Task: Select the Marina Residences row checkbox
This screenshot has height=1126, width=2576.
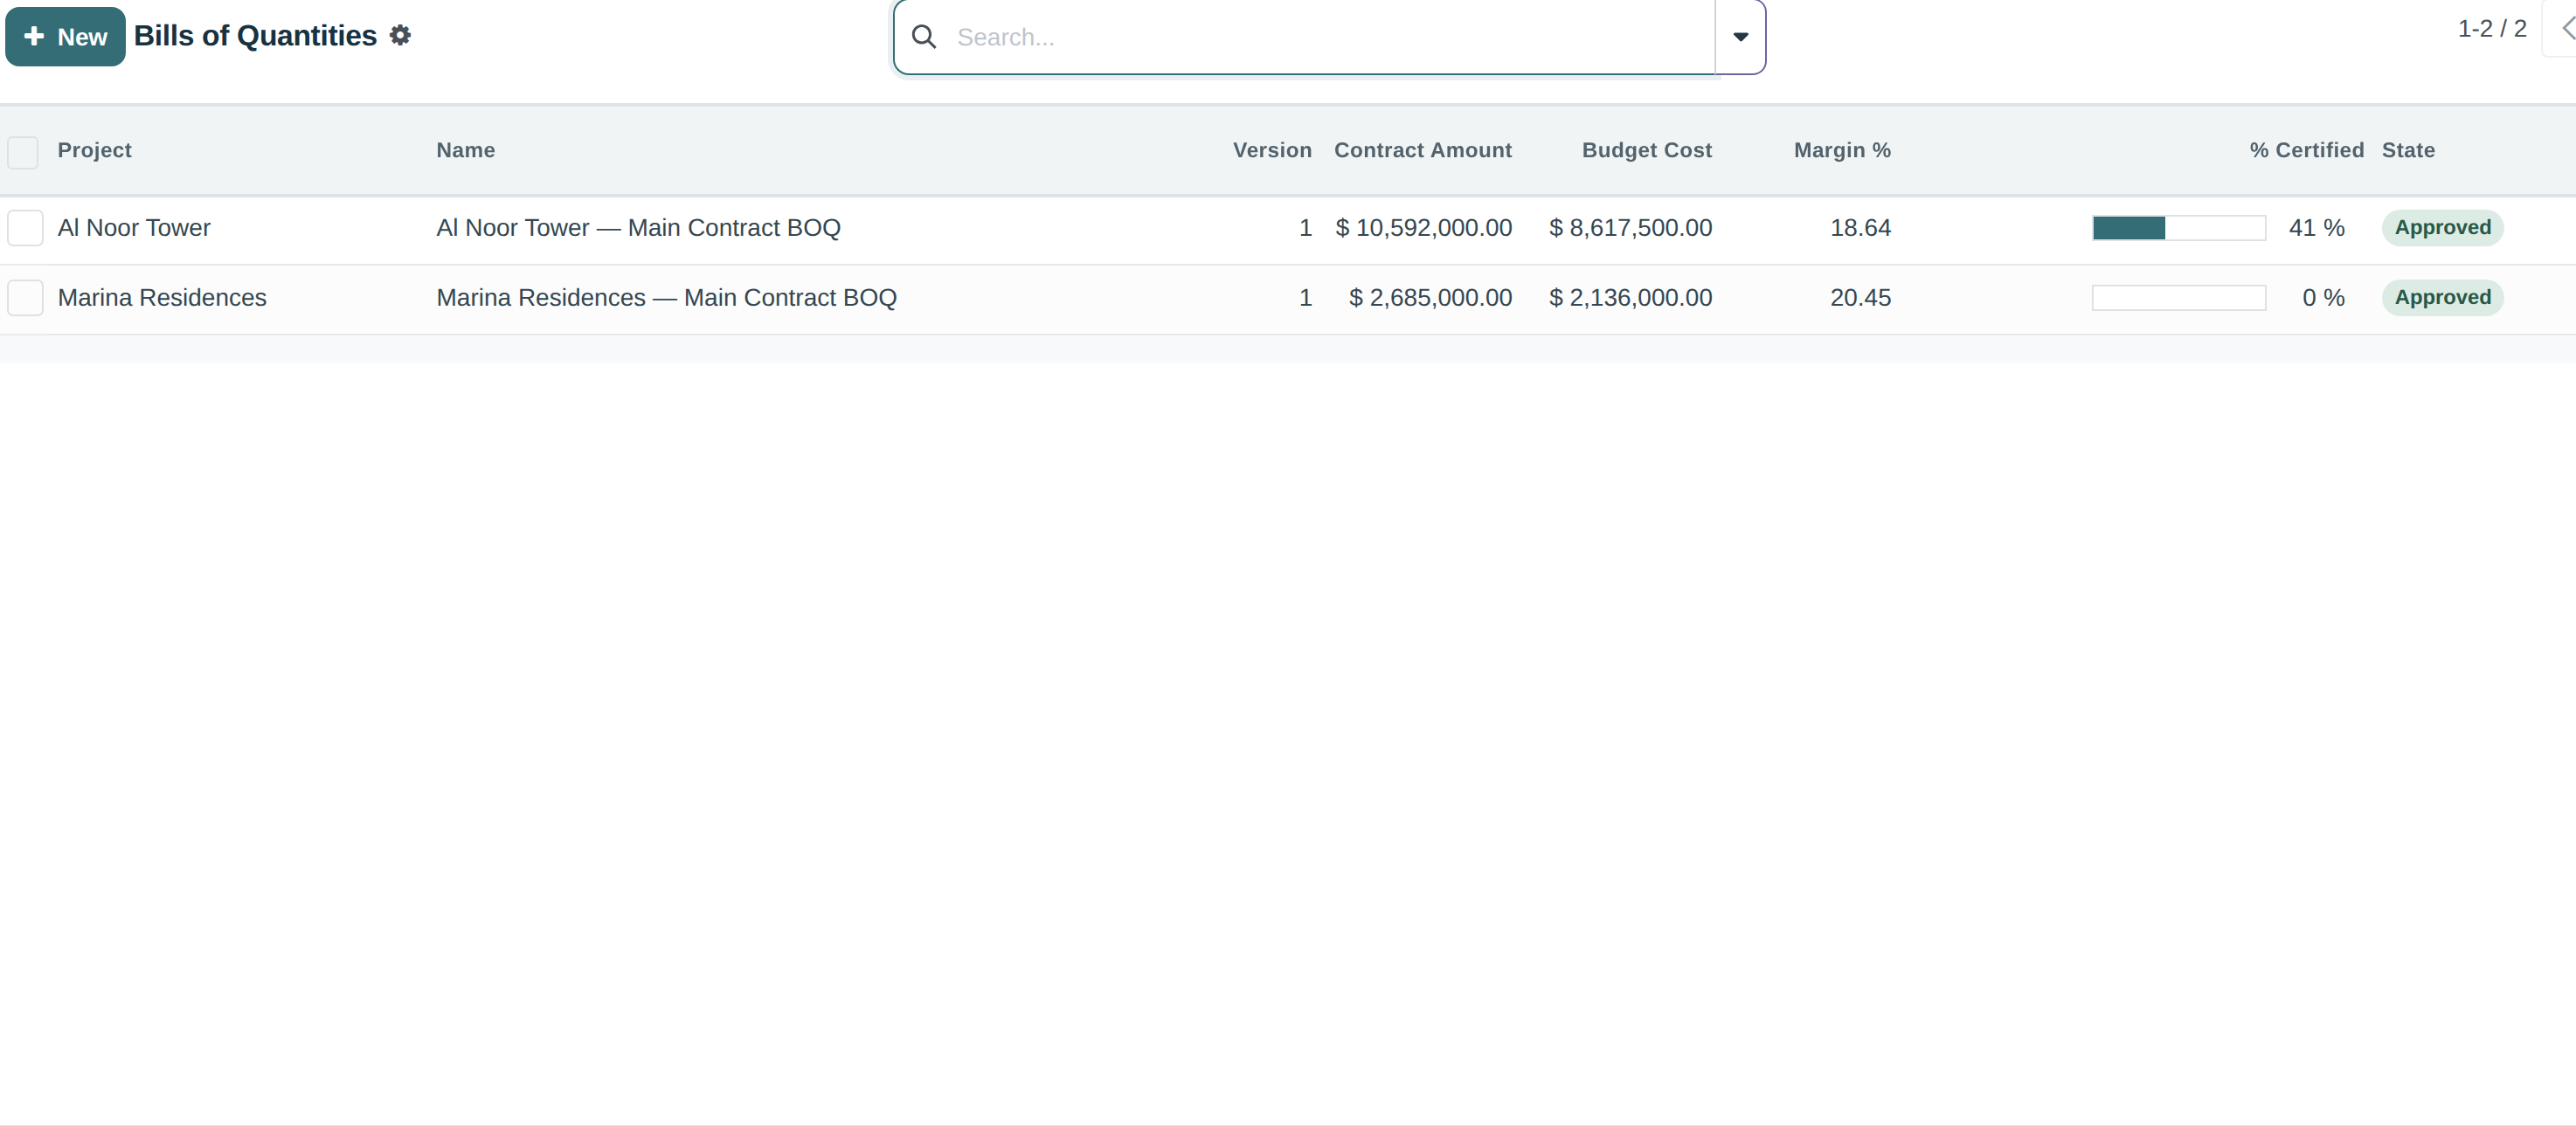Action: (25, 298)
